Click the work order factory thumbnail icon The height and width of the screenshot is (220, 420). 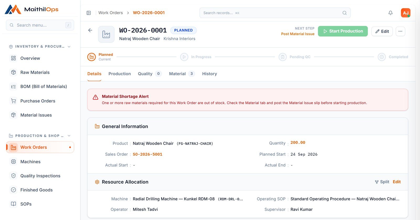(106, 34)
